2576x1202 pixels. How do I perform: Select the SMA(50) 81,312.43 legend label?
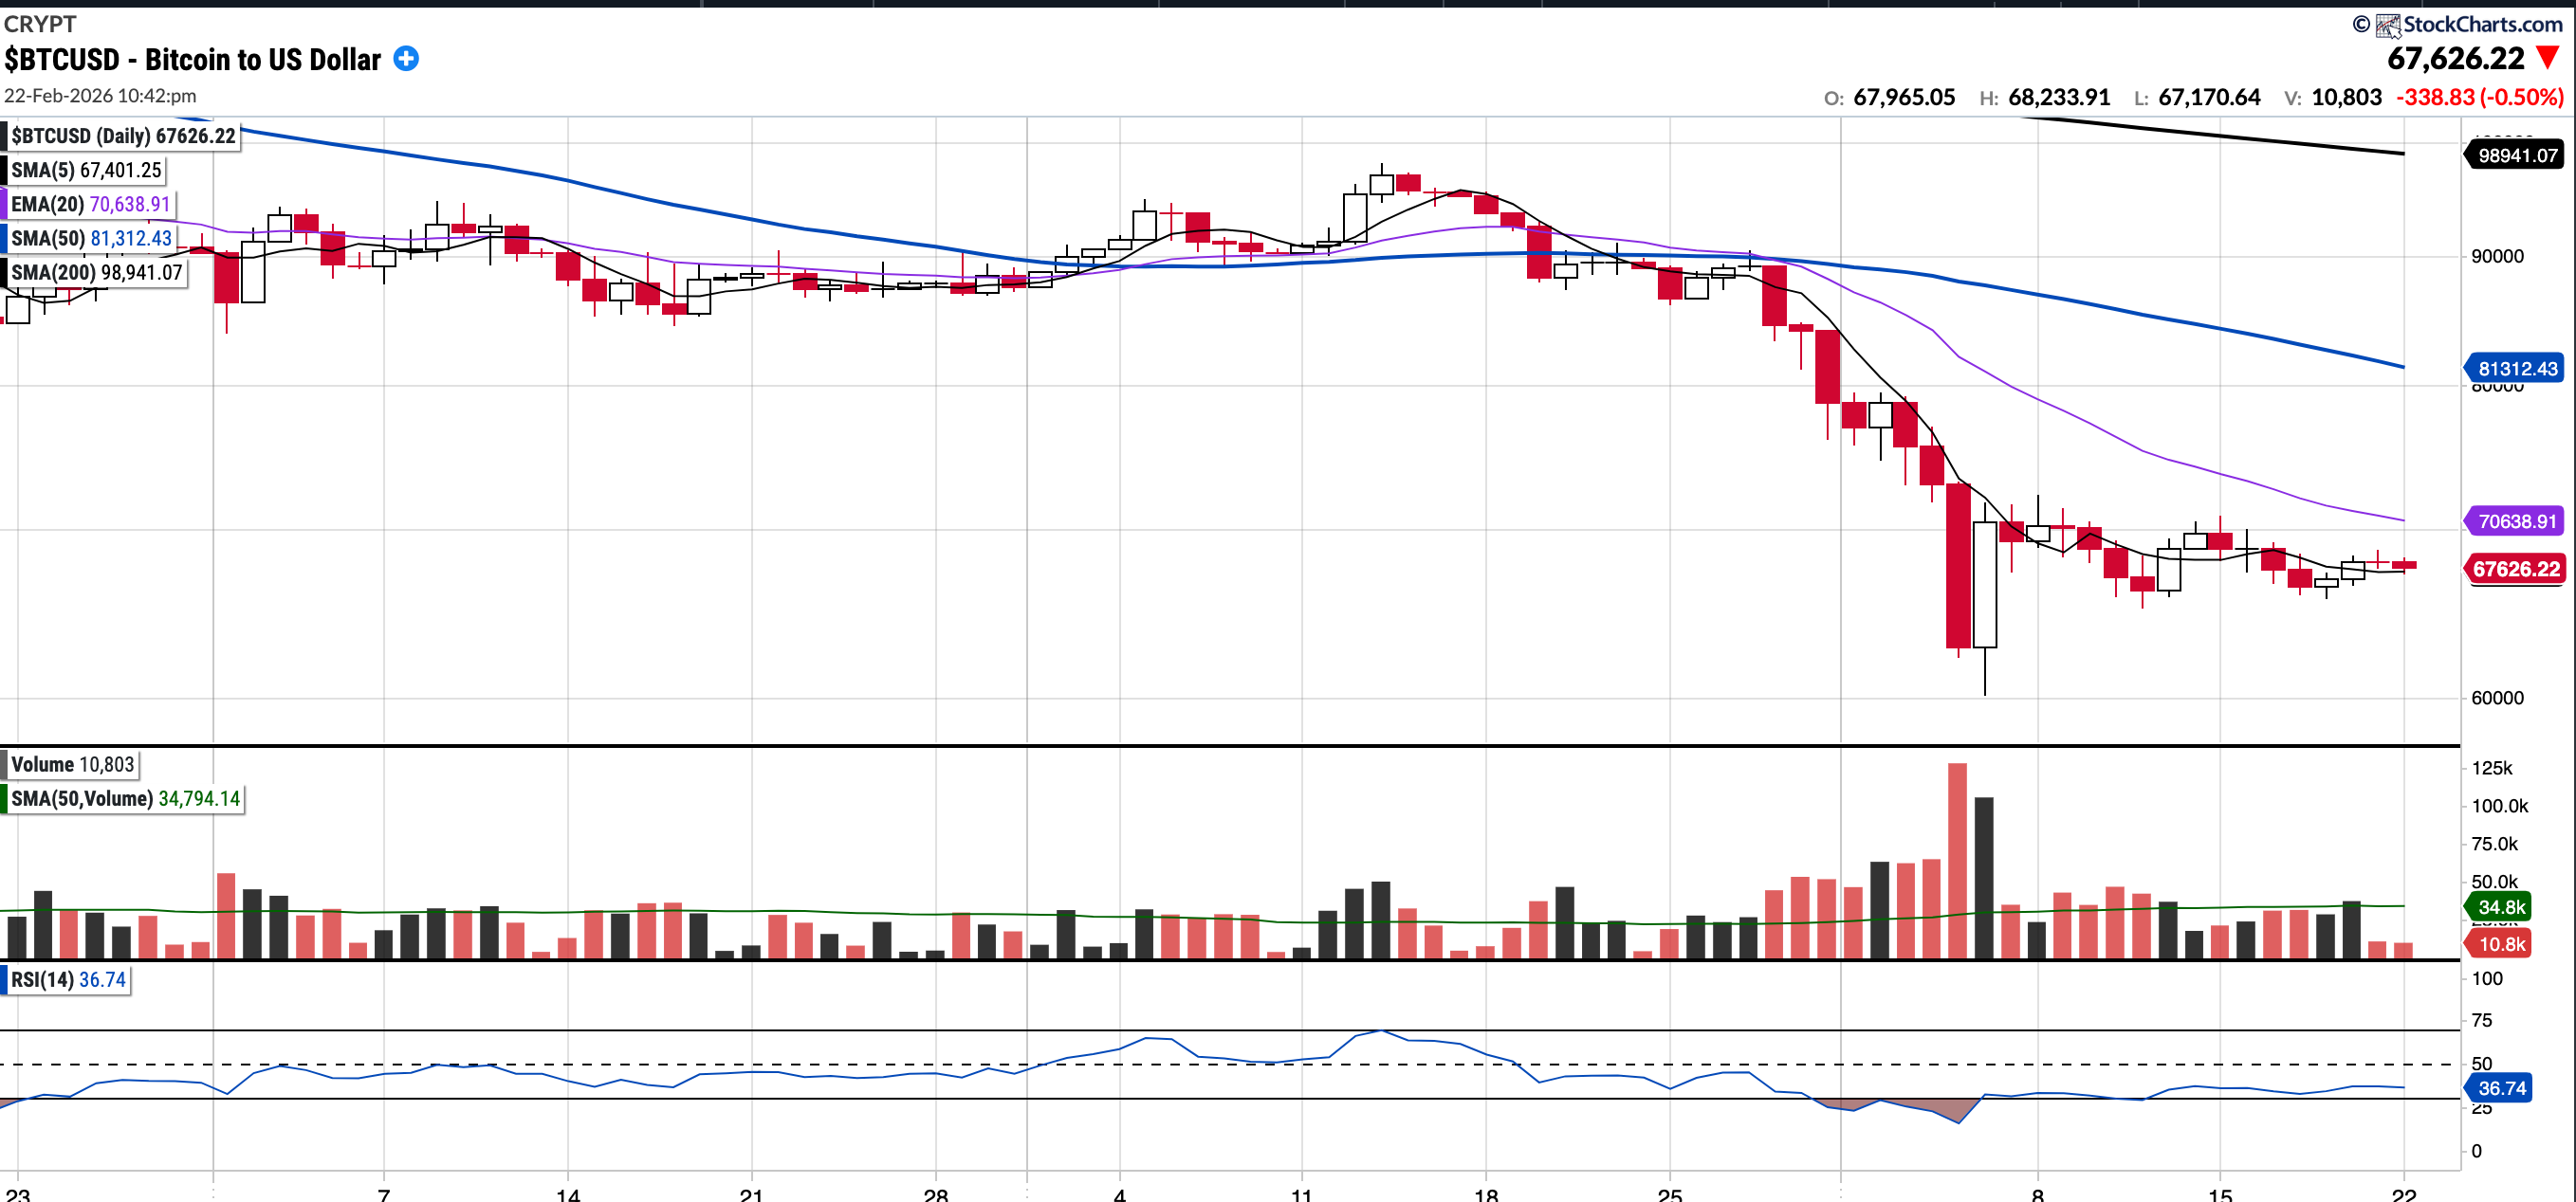click(x=91, y=238)
